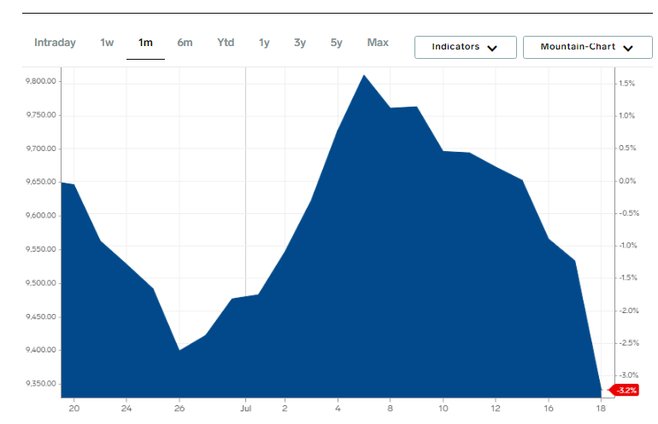Click the Jul label on date axis
The height and width of the screenshot is (424, 658).
point(246,407)
